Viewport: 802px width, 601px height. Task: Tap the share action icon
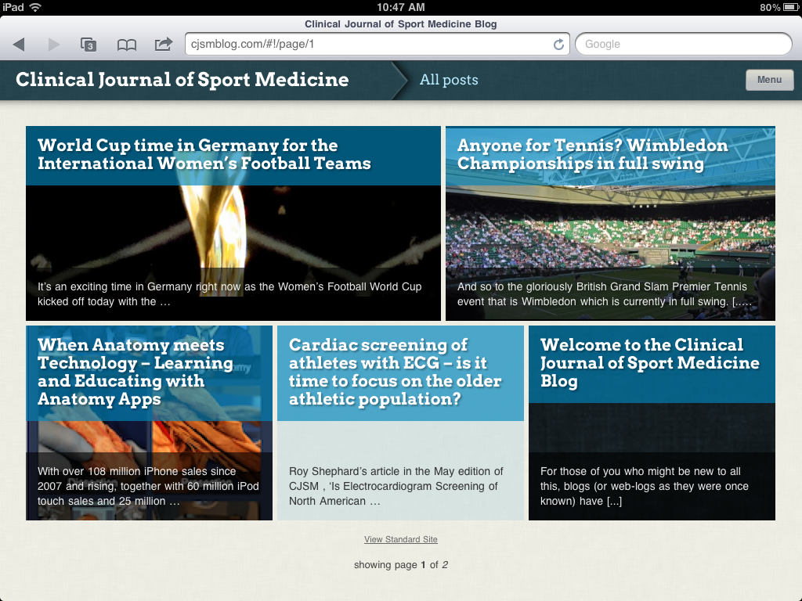pyautogui.click(x=163, y=45)
